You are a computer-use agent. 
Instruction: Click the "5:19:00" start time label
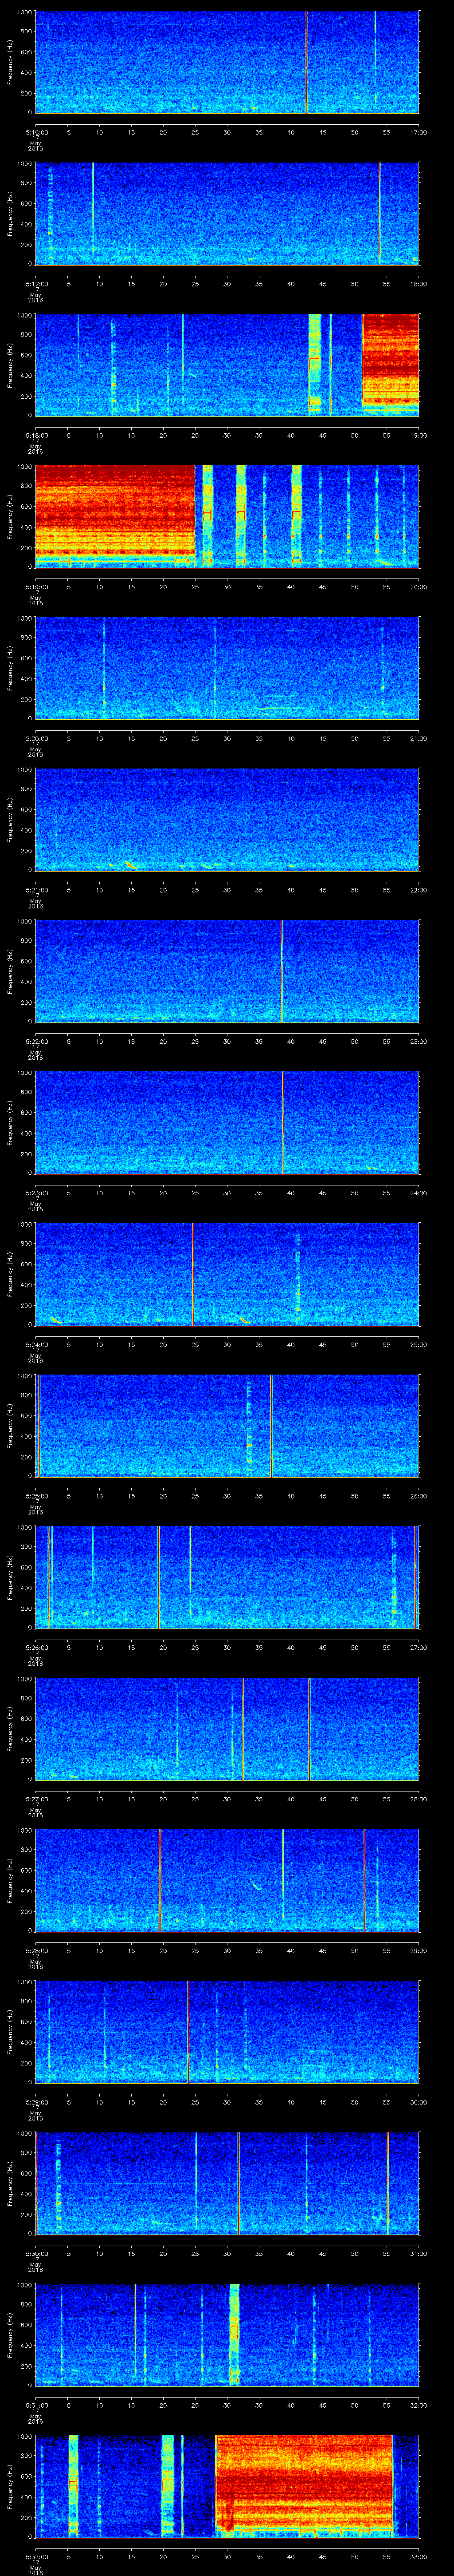pos(37,587)
